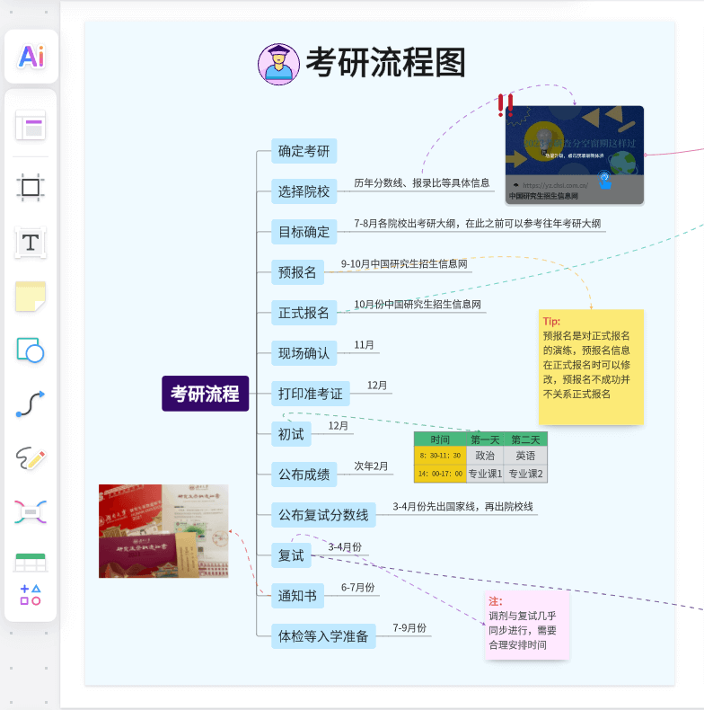
Task: Insert a table with the table tool
Action: click(x=31, y=562)
